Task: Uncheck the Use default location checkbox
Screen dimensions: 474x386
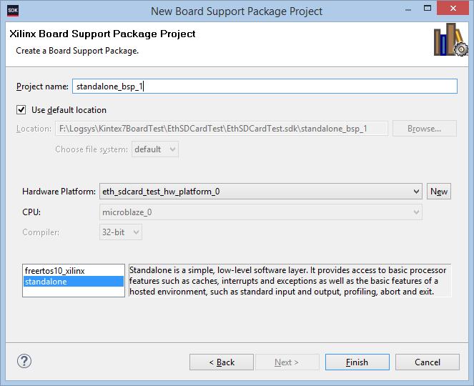Action: coord(21,110)
